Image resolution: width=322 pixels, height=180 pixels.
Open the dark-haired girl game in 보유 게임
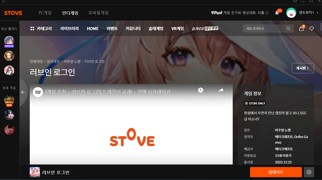(x=9, y=115)
